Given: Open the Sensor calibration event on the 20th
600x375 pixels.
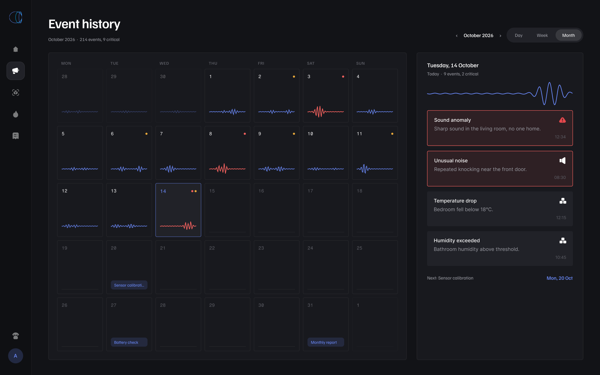Looking at the screenshot, I should pos(129,285).
